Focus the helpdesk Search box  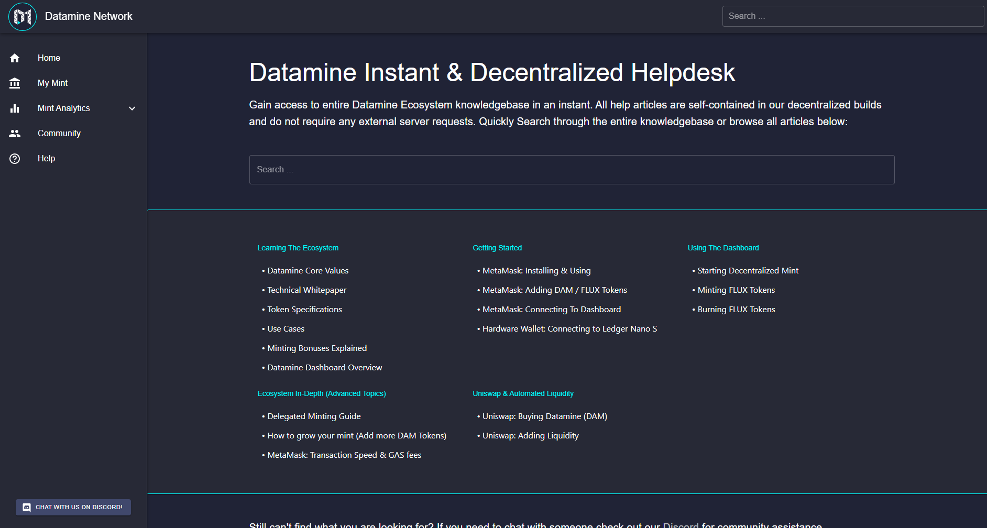tap(572, 170)
